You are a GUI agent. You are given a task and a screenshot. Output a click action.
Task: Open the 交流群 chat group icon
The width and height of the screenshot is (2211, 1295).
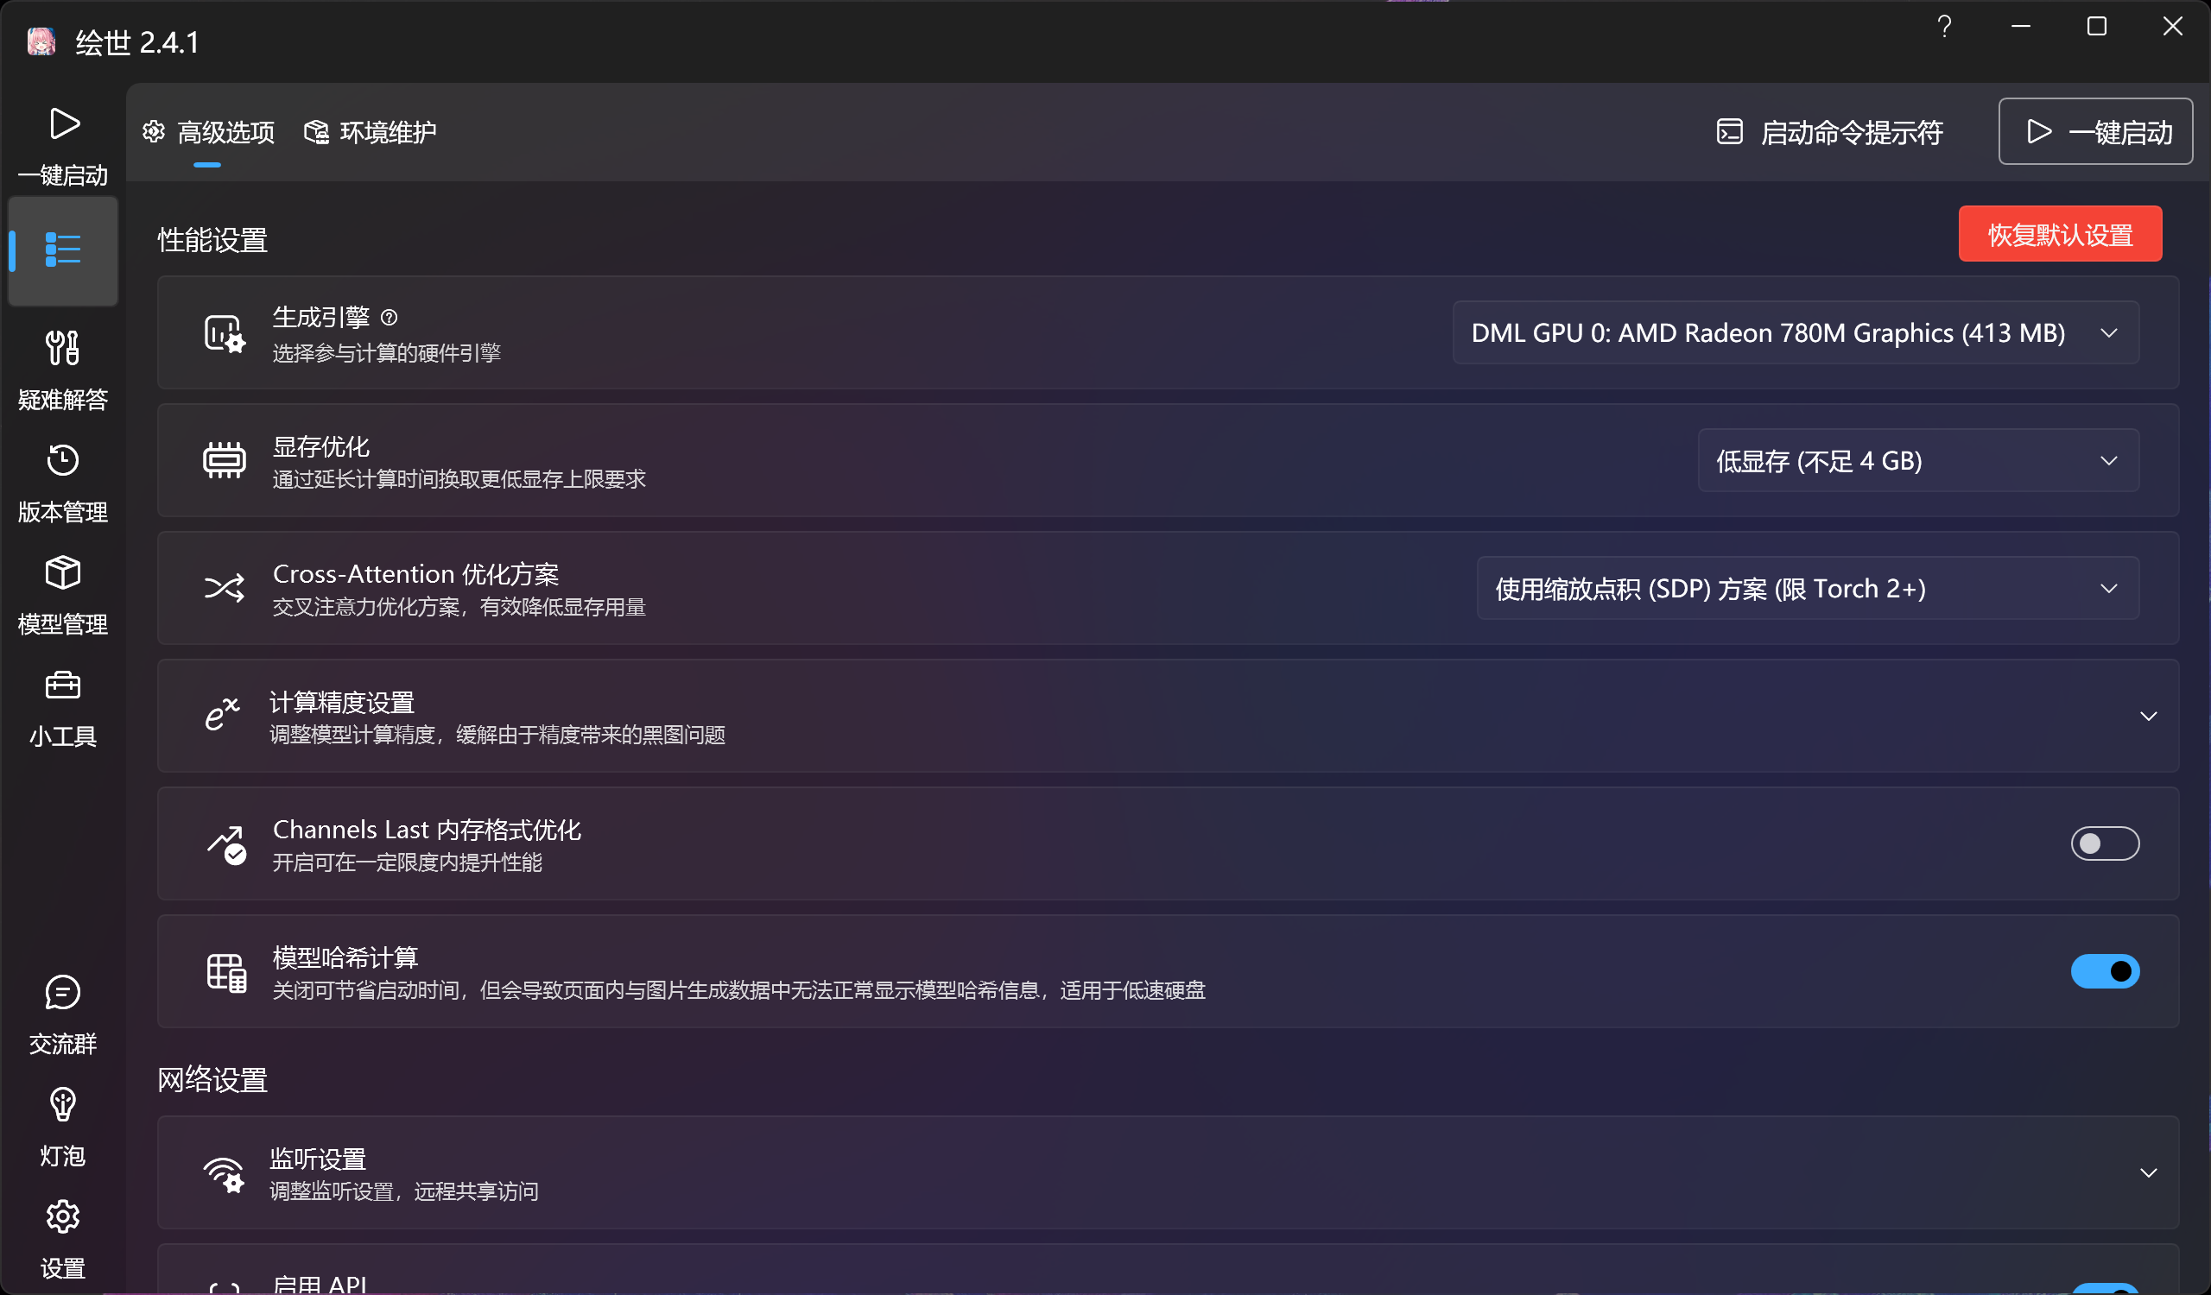[x=62, y=993]
